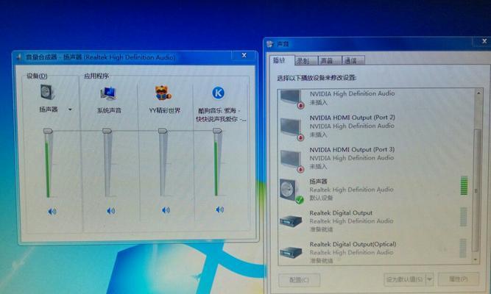Select the NVIDIA HDMI Output (Port 3) icon
This screenshot has height=294, width=491.
pyautogui.click(x=292, y=161)
